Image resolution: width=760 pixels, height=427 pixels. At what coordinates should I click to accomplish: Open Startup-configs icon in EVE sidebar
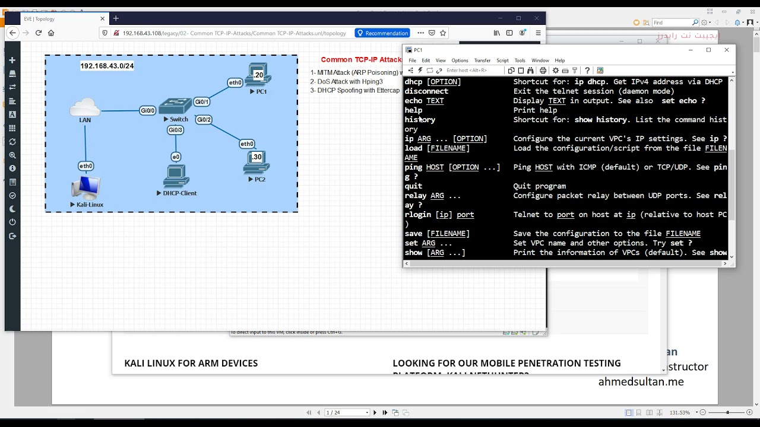(x=12, y=101)
